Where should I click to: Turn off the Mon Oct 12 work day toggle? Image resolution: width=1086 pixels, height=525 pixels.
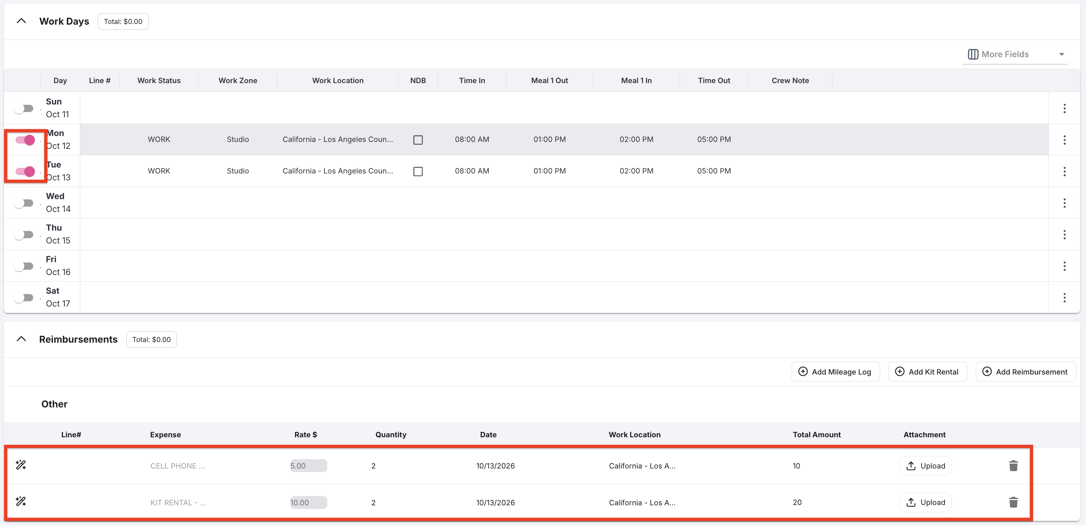coord(25,140)
